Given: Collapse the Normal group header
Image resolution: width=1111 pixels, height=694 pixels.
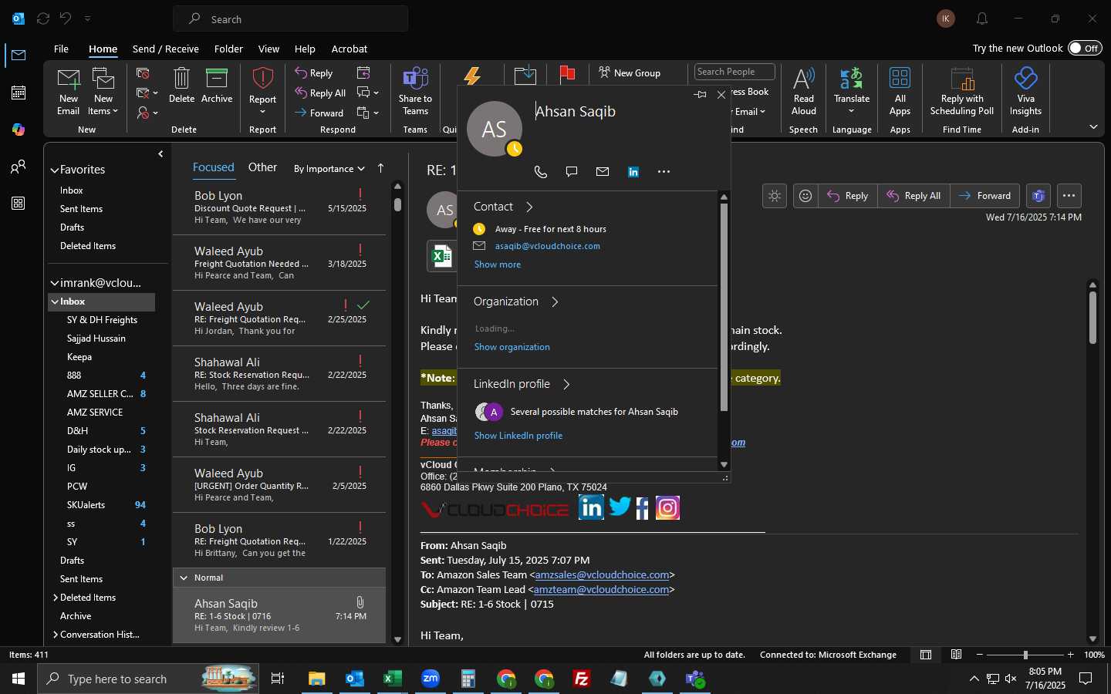Looking at the screenshot, I should (184, 578).
